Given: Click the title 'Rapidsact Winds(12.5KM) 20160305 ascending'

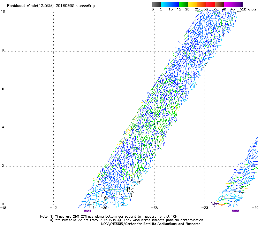Looking at the screenshot, I should coord(51,6).
